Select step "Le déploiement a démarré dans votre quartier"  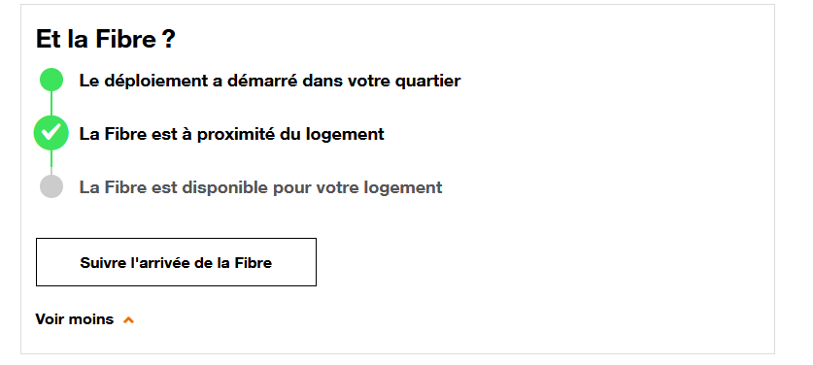tap(270, 81)
